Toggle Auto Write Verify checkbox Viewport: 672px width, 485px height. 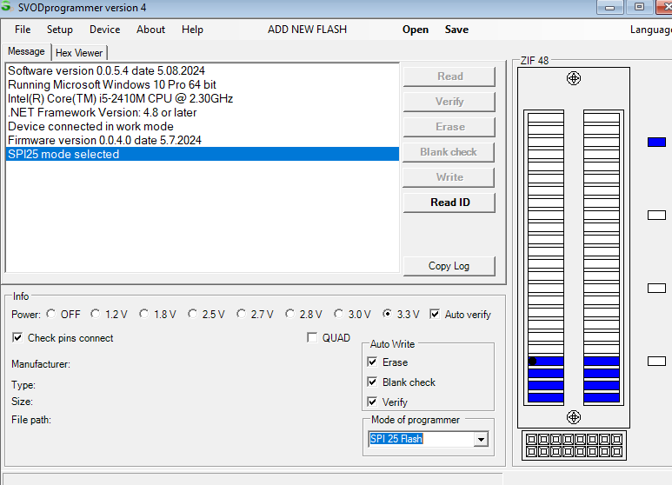click(372, 402)
